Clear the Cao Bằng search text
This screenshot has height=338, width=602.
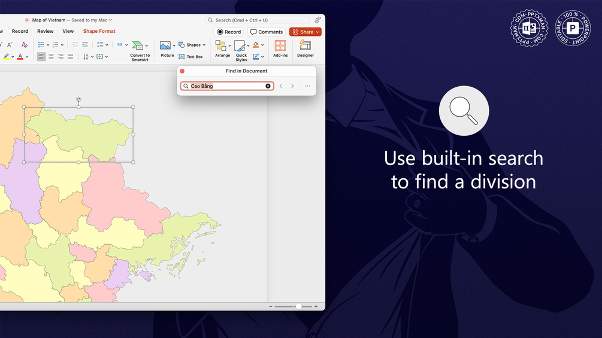(x=268, y=86)
